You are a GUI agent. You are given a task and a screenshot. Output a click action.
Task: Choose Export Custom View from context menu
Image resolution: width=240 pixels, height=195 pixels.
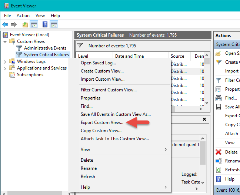click(x=102, y=122)
